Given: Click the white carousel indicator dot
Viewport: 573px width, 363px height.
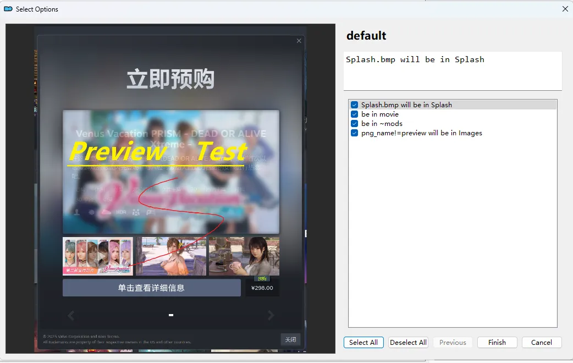Looking at the screenshot, I should pyautogui.click(x=171, y=315).
